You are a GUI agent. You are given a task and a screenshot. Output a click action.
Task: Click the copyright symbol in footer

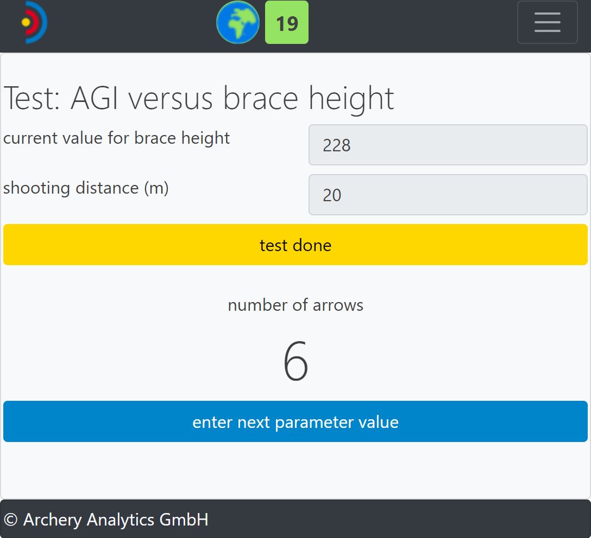click(x=11, y=520)
